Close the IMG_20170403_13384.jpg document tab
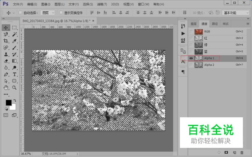 pos(93,21)
